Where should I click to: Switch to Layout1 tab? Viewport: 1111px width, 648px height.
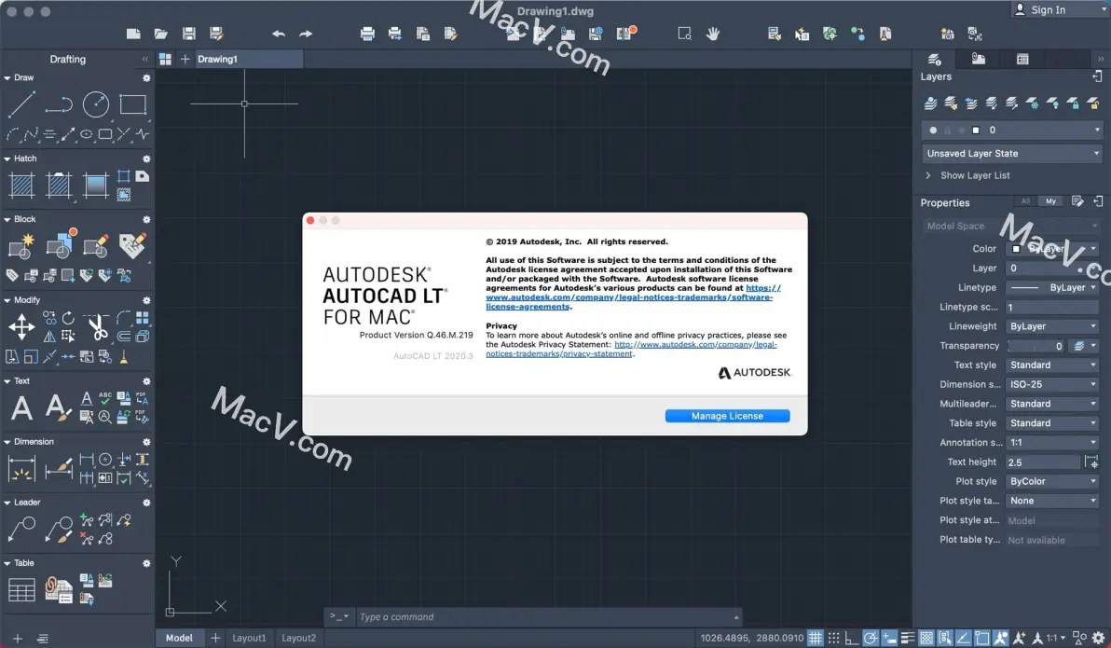pos(250,638)
